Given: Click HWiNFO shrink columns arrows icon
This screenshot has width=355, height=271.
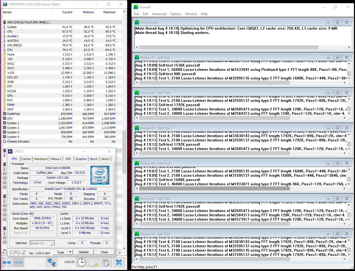Looking at the screenshot, I should 18,262.
